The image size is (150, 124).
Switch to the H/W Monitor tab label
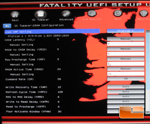92,19
